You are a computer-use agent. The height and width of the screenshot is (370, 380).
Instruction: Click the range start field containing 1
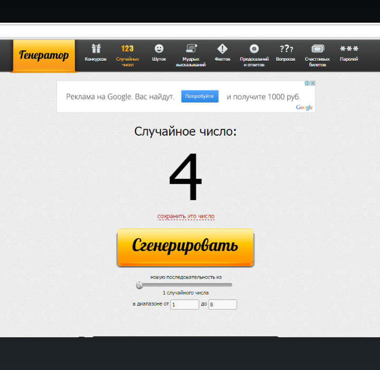click(x=185, y=305)
